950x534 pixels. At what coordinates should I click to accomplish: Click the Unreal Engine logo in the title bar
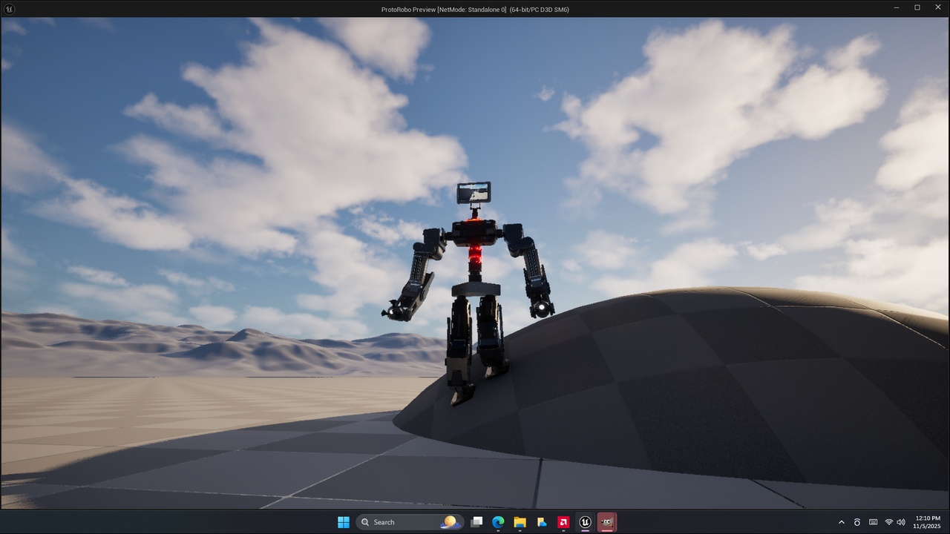(x=10, y=9)
